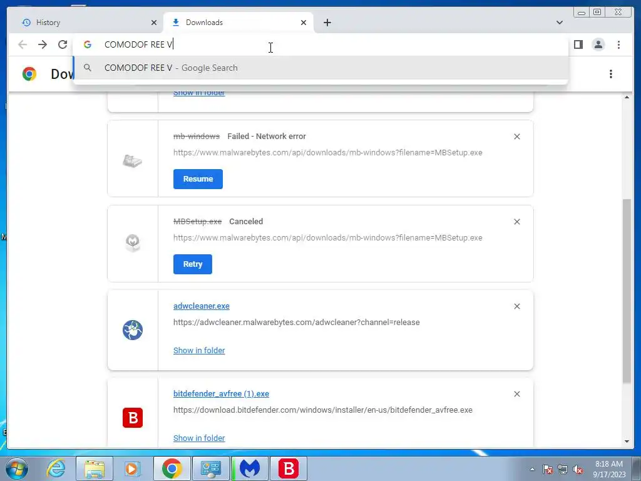Image resolution: width=641 pixels, height=481 pixels.
Task: Open the bitdefender_avfree (1).exe link
Action: pyautogui.click(x=221, y=393)
